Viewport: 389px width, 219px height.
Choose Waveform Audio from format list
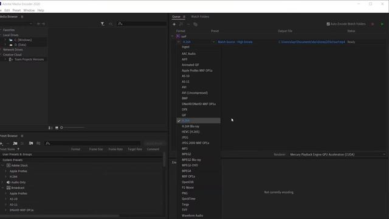point(192,215)
